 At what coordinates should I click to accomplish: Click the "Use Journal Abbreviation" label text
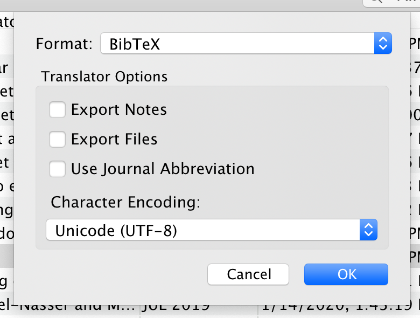point(163,169)
